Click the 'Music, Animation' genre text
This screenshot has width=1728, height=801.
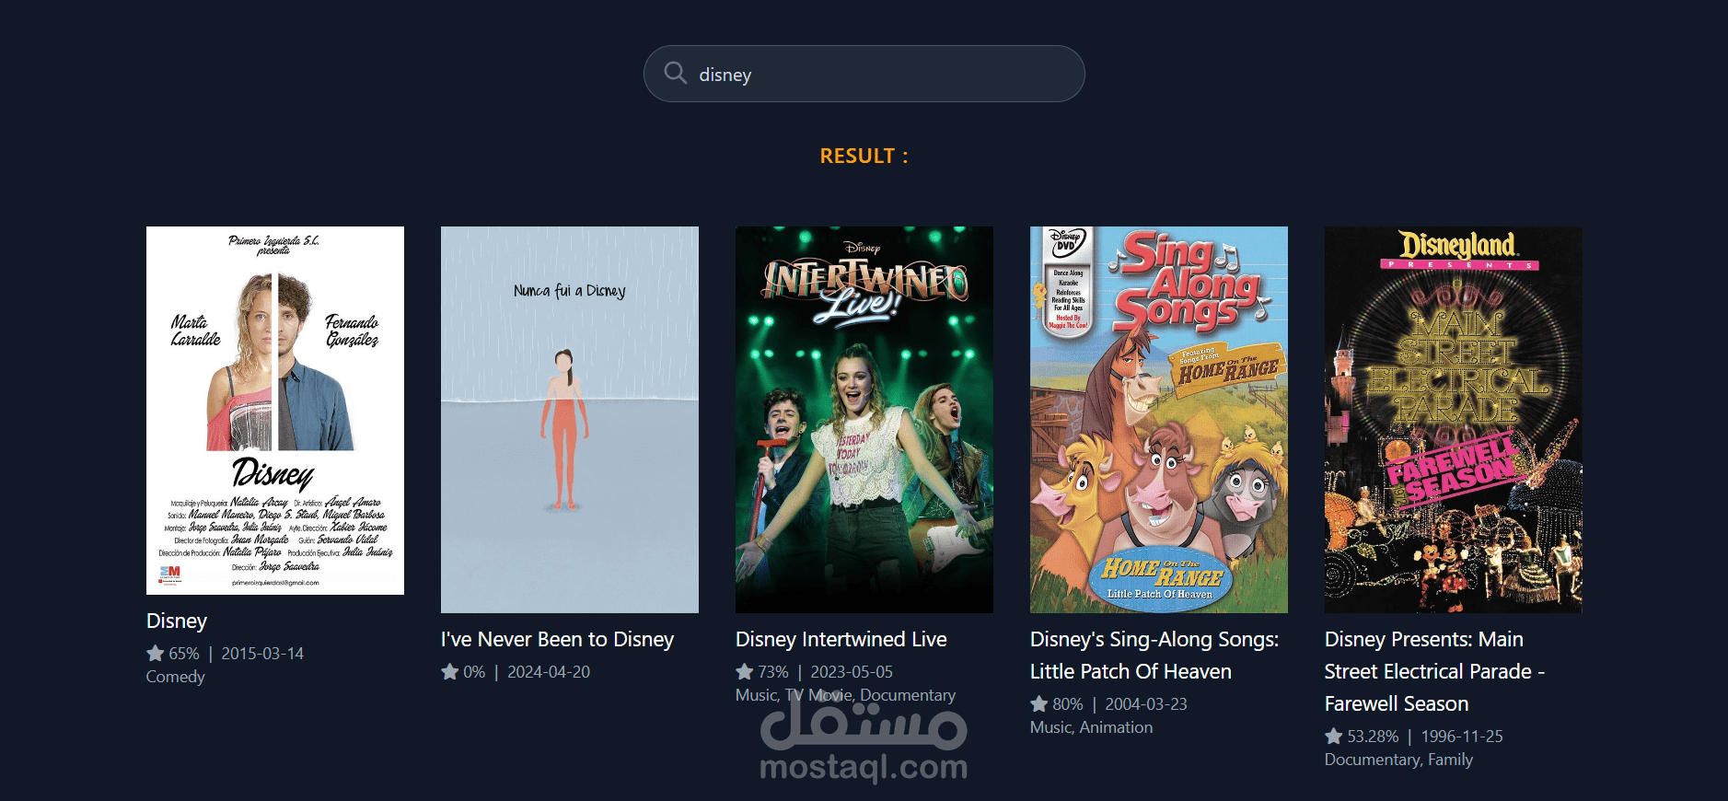click(1091, 727)
